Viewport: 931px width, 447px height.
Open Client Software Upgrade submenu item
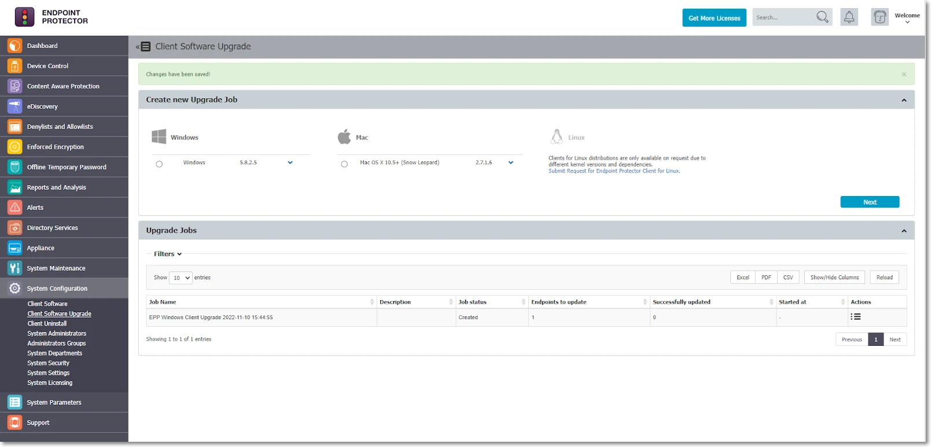click(x=60, y=313)
